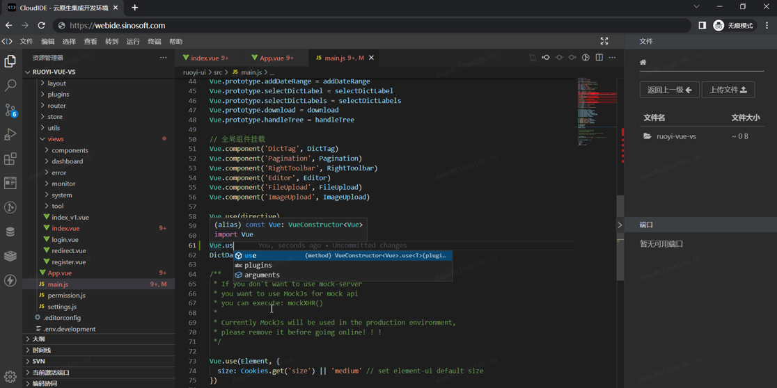This screenshot has width=777, height=388.
Task: Open Source Control view with 6 changes
Action: (x=10, y=110)
